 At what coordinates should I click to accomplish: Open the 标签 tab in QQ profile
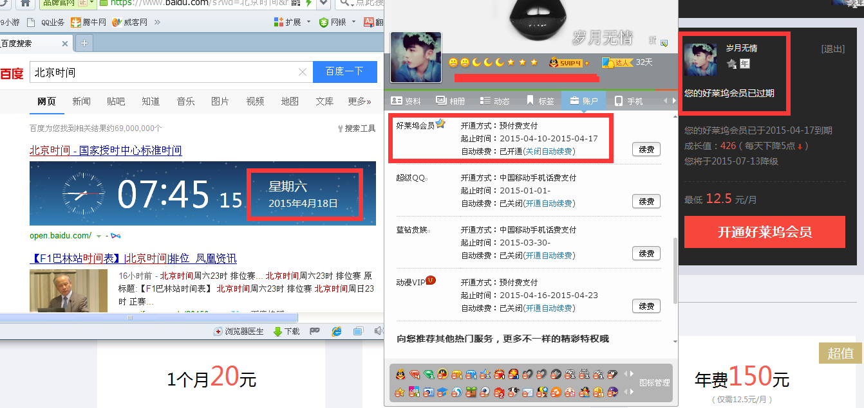click(540, 101)
